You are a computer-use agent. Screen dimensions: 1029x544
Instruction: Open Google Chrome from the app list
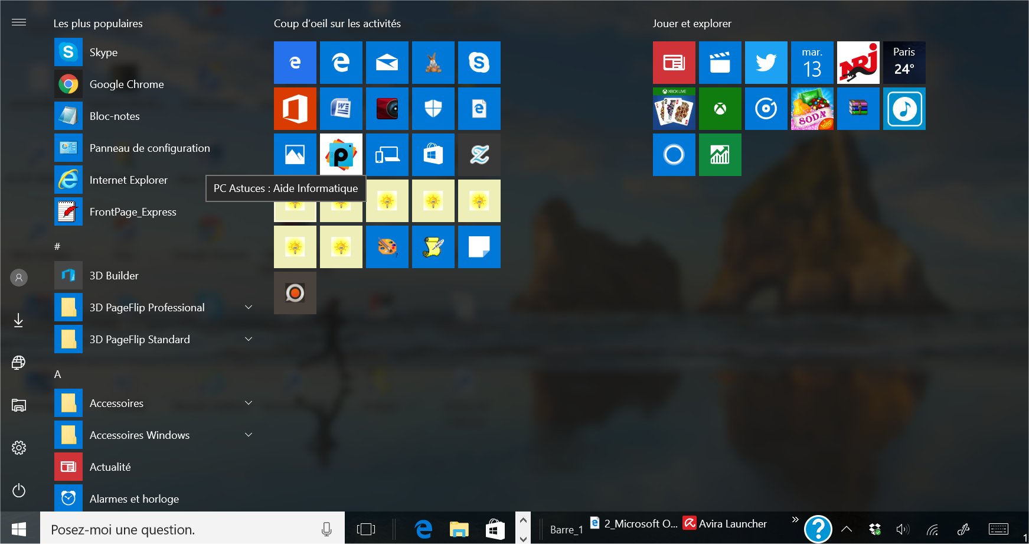click(x=155, y=84)
